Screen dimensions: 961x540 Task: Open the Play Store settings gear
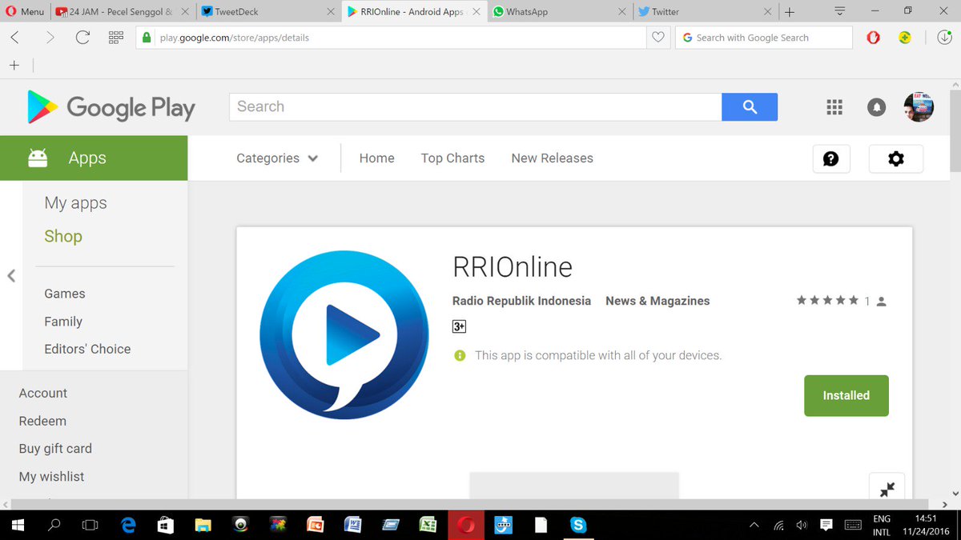pos(895,158)
